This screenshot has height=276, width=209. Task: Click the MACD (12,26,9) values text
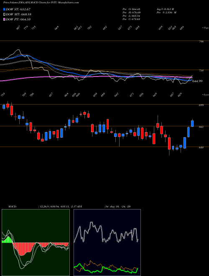57,207
